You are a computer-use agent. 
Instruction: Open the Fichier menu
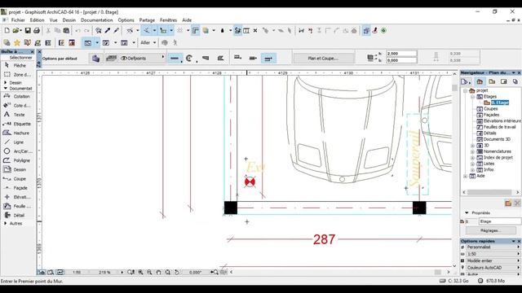pos(18,20)
